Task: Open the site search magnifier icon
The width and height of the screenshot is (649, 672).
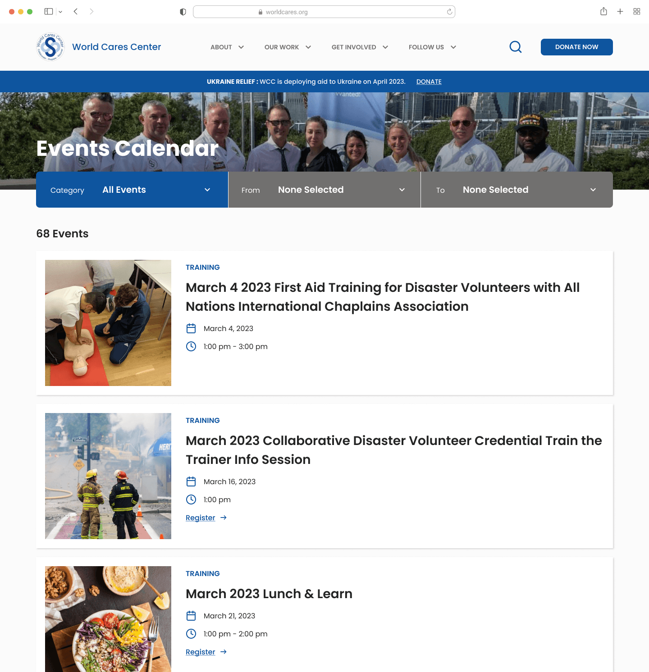Action: pos(516,47)
